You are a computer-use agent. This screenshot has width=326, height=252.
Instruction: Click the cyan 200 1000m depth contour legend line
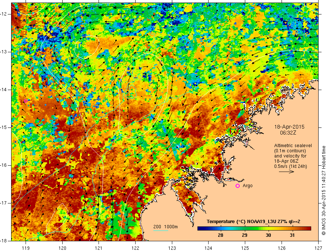coord(161,231)
